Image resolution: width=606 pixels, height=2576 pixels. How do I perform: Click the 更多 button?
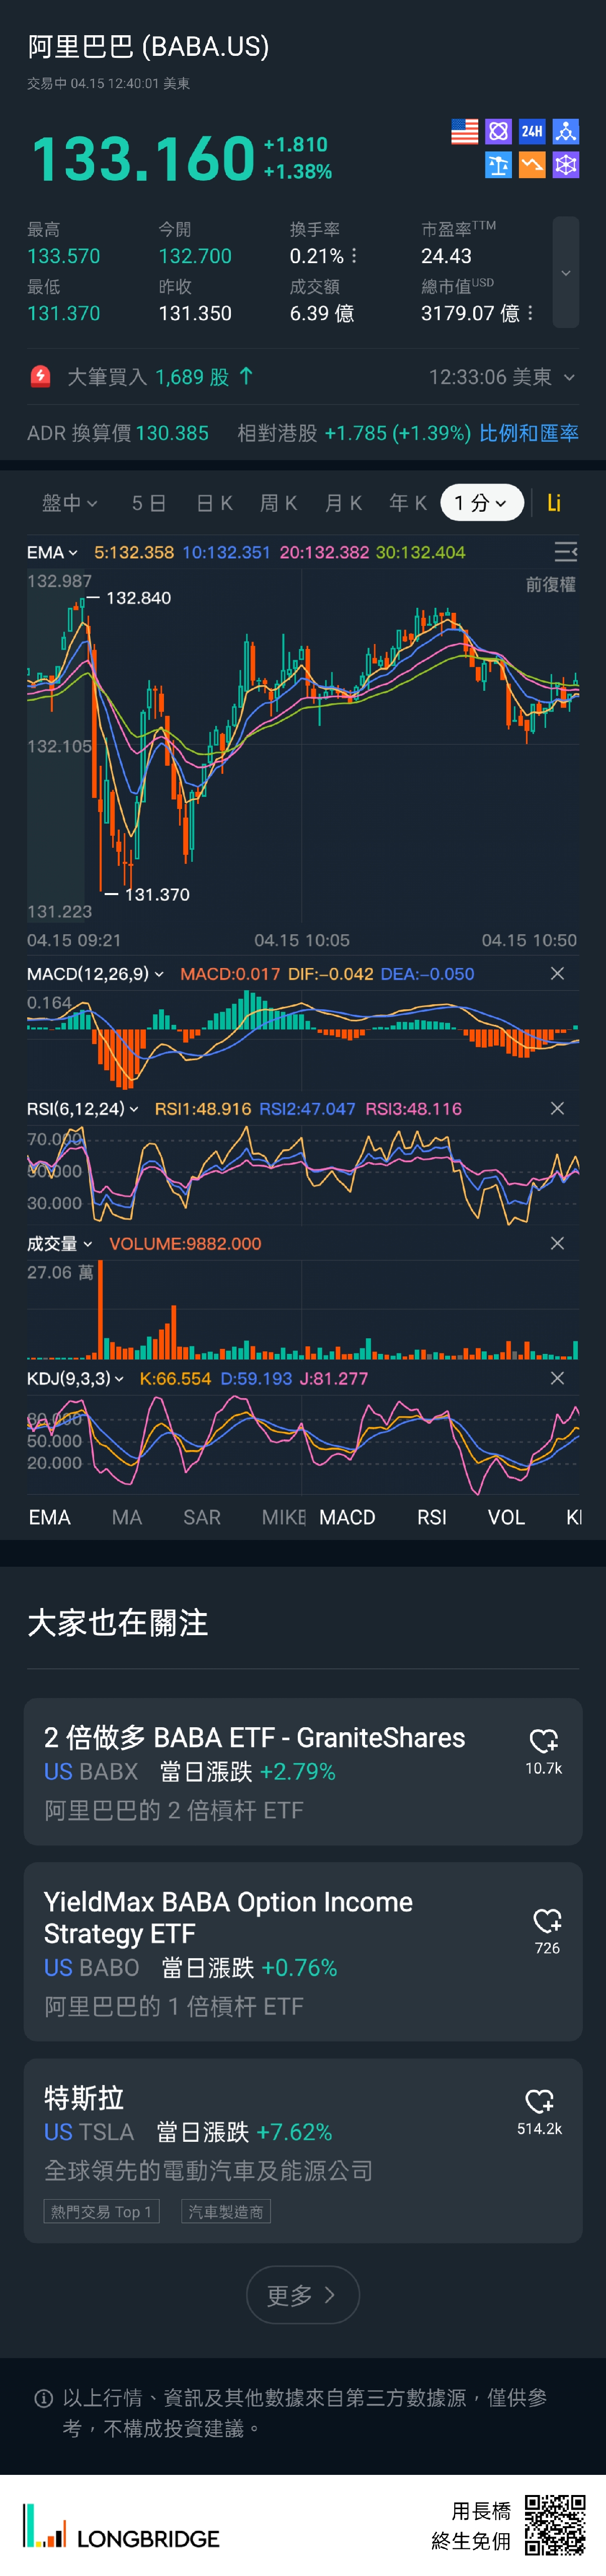click(302, 2295)
